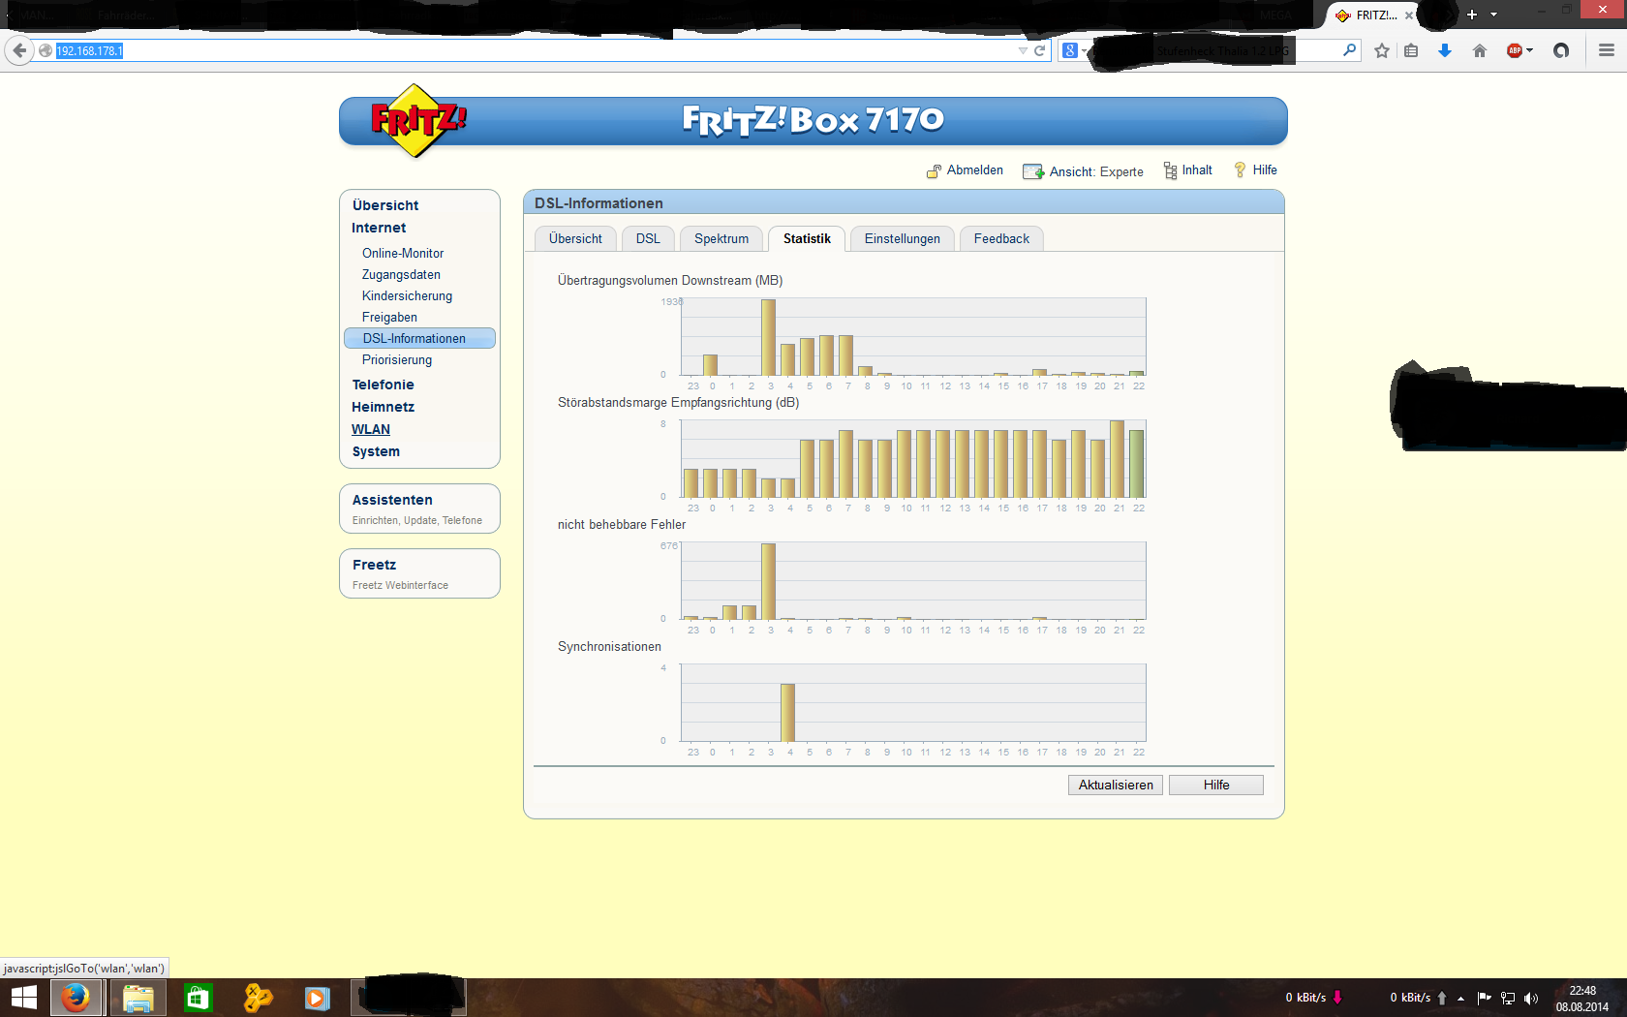Screen dimensions: 1627x1017
Task: Go to the browser home icon
Action: click(1480, 50)
